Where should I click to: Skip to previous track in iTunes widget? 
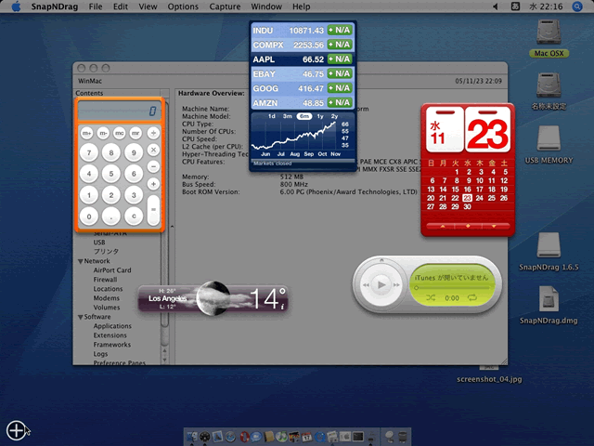[x=366, y=285]
